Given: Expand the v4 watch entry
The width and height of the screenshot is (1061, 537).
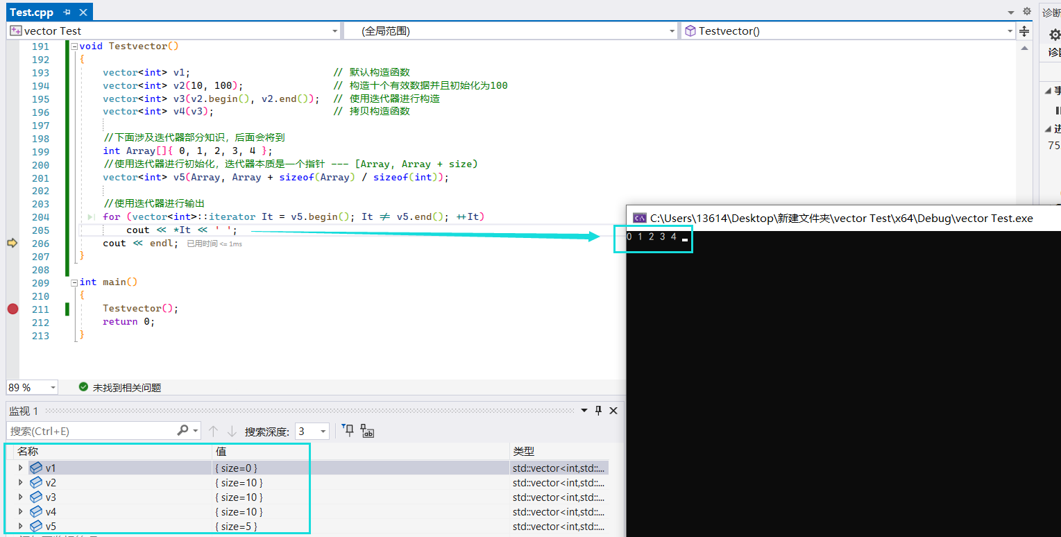Looking at the screenshot, I should pyautogui.click(x=21, y=512).
